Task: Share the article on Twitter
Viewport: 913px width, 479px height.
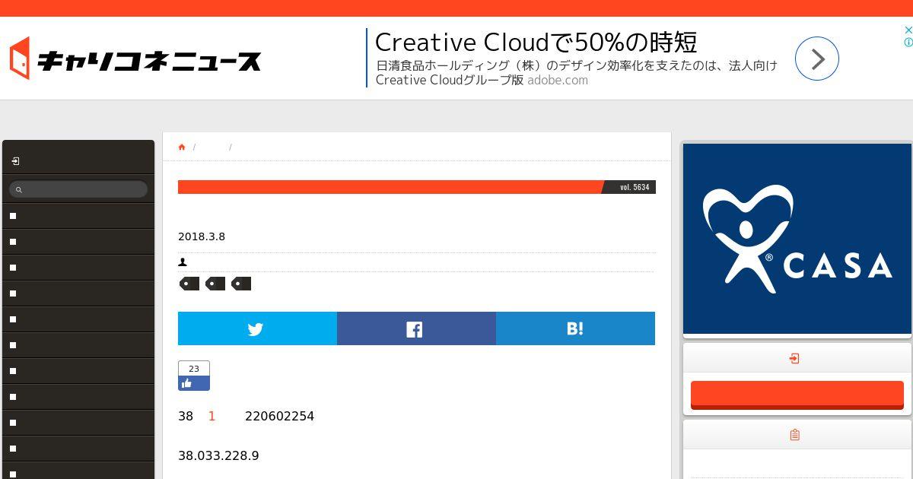Action: click(x=257, y=328)
